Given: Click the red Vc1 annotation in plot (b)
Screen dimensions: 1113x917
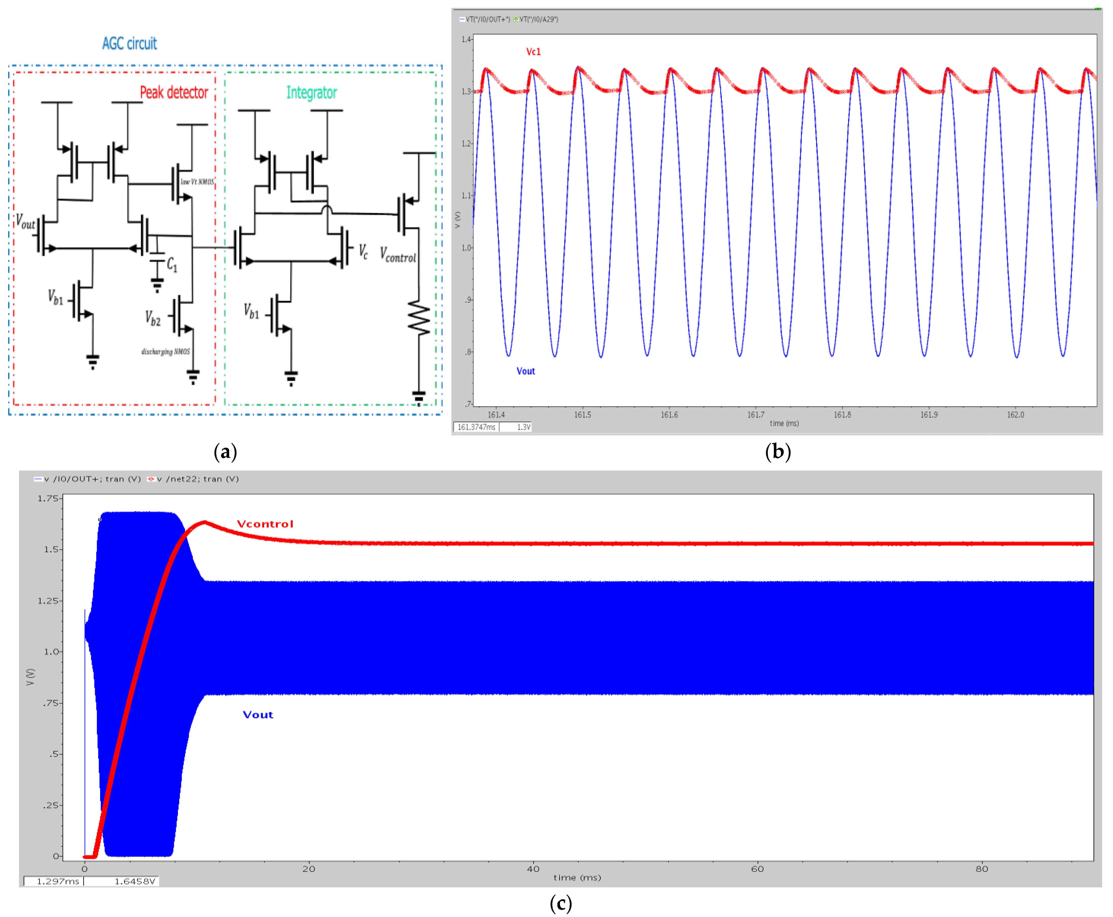Looking at the screenshot, I should point(533,52).
